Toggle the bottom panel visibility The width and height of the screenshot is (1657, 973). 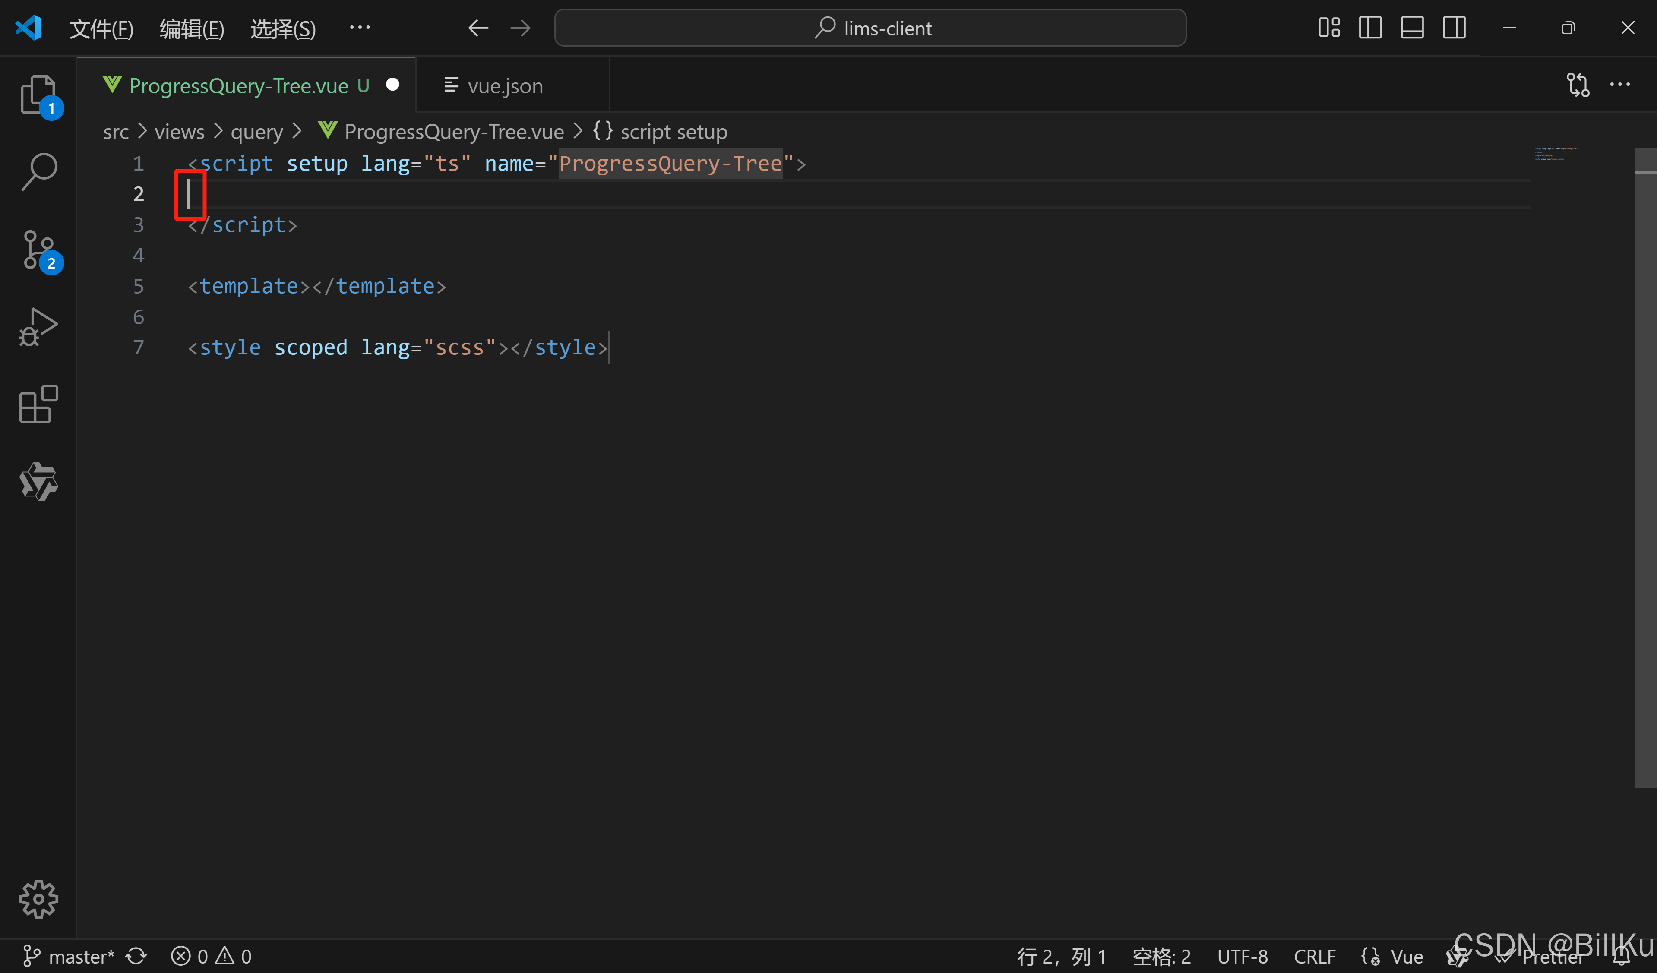pyautogui.click(x=1412, y=28)
